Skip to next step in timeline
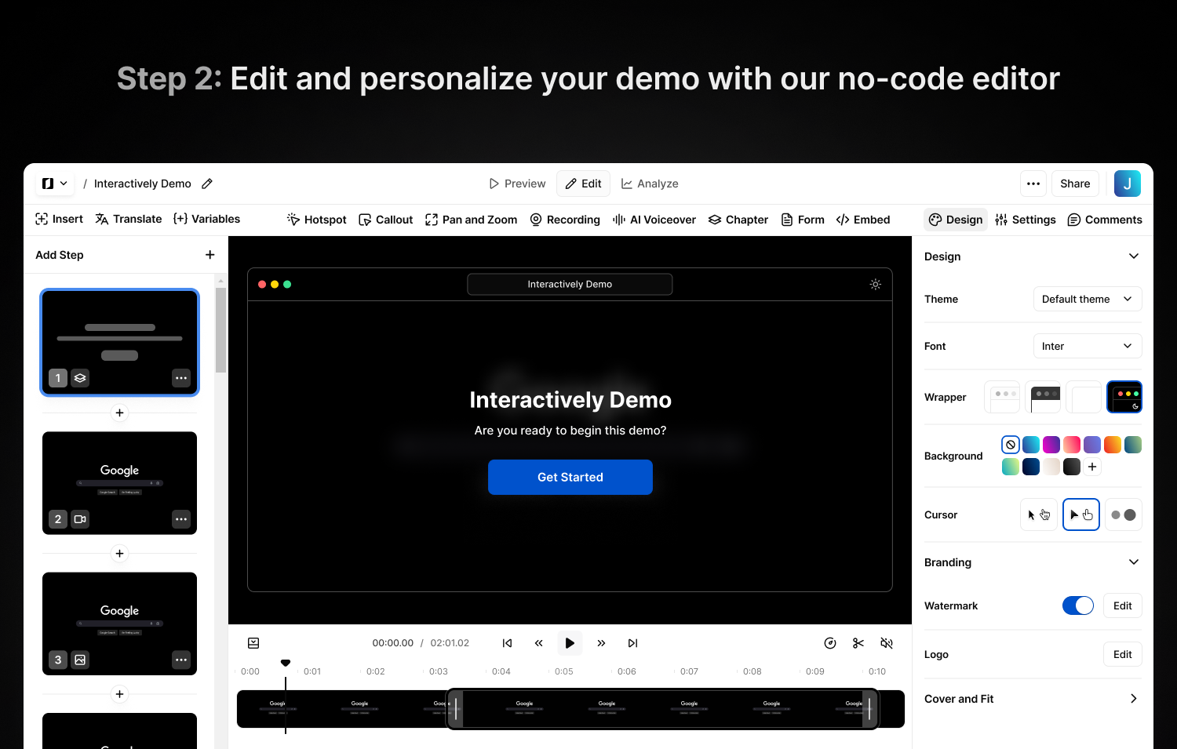 tap(632, 643)
